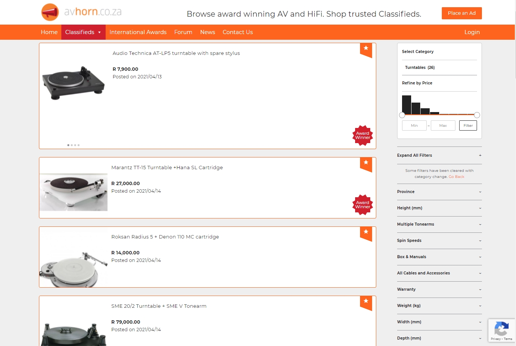This screenshot has height=346, width=516.
Task: Click the Go Back link
Action: pos(456,177)
